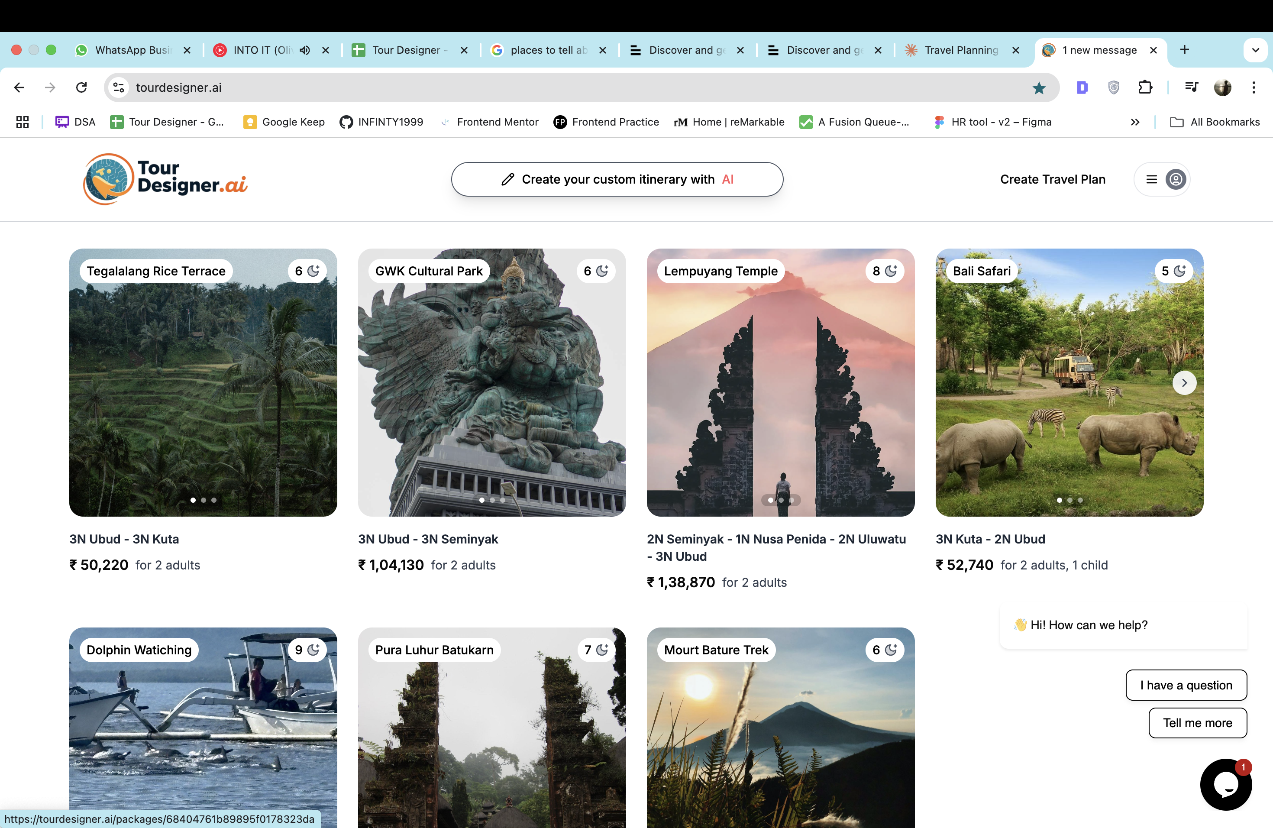
Task: Select last carousel dot on Bali Safari card
Action: [x=1080, y=500]
